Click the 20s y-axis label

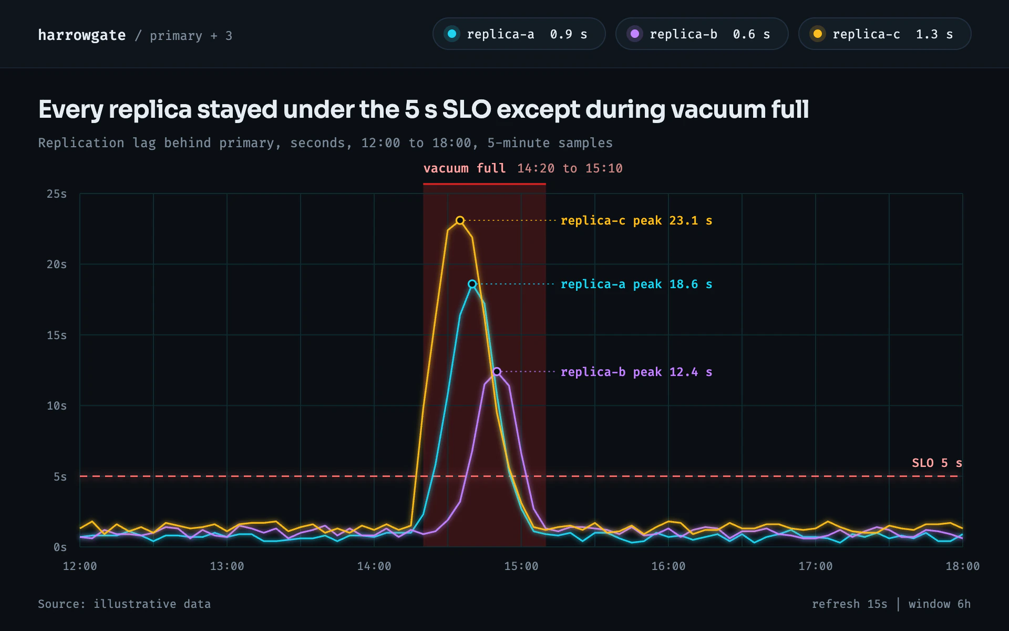pos(57,264)
